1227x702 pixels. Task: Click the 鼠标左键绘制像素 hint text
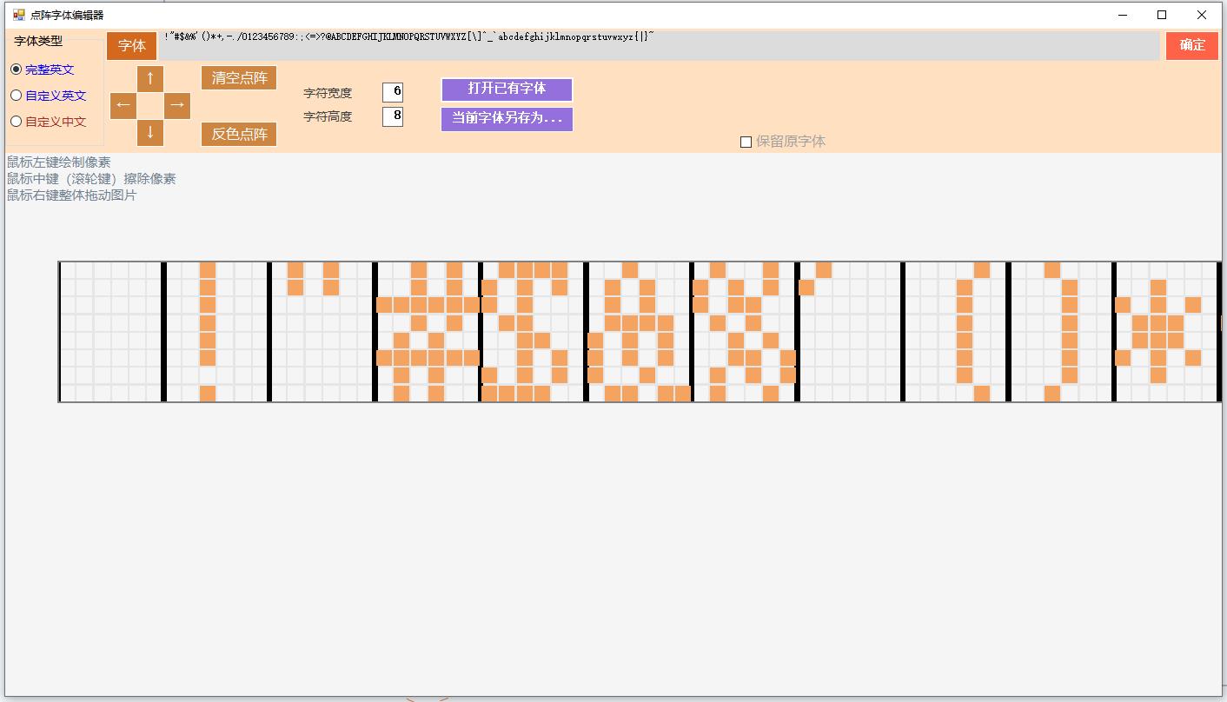tap(59, 162)
